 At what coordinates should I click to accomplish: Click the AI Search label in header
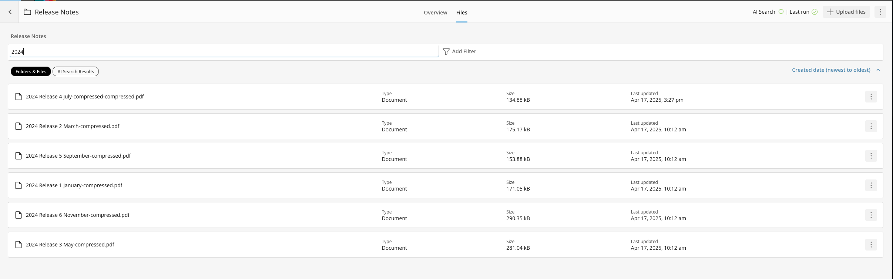tap(764, 12)
